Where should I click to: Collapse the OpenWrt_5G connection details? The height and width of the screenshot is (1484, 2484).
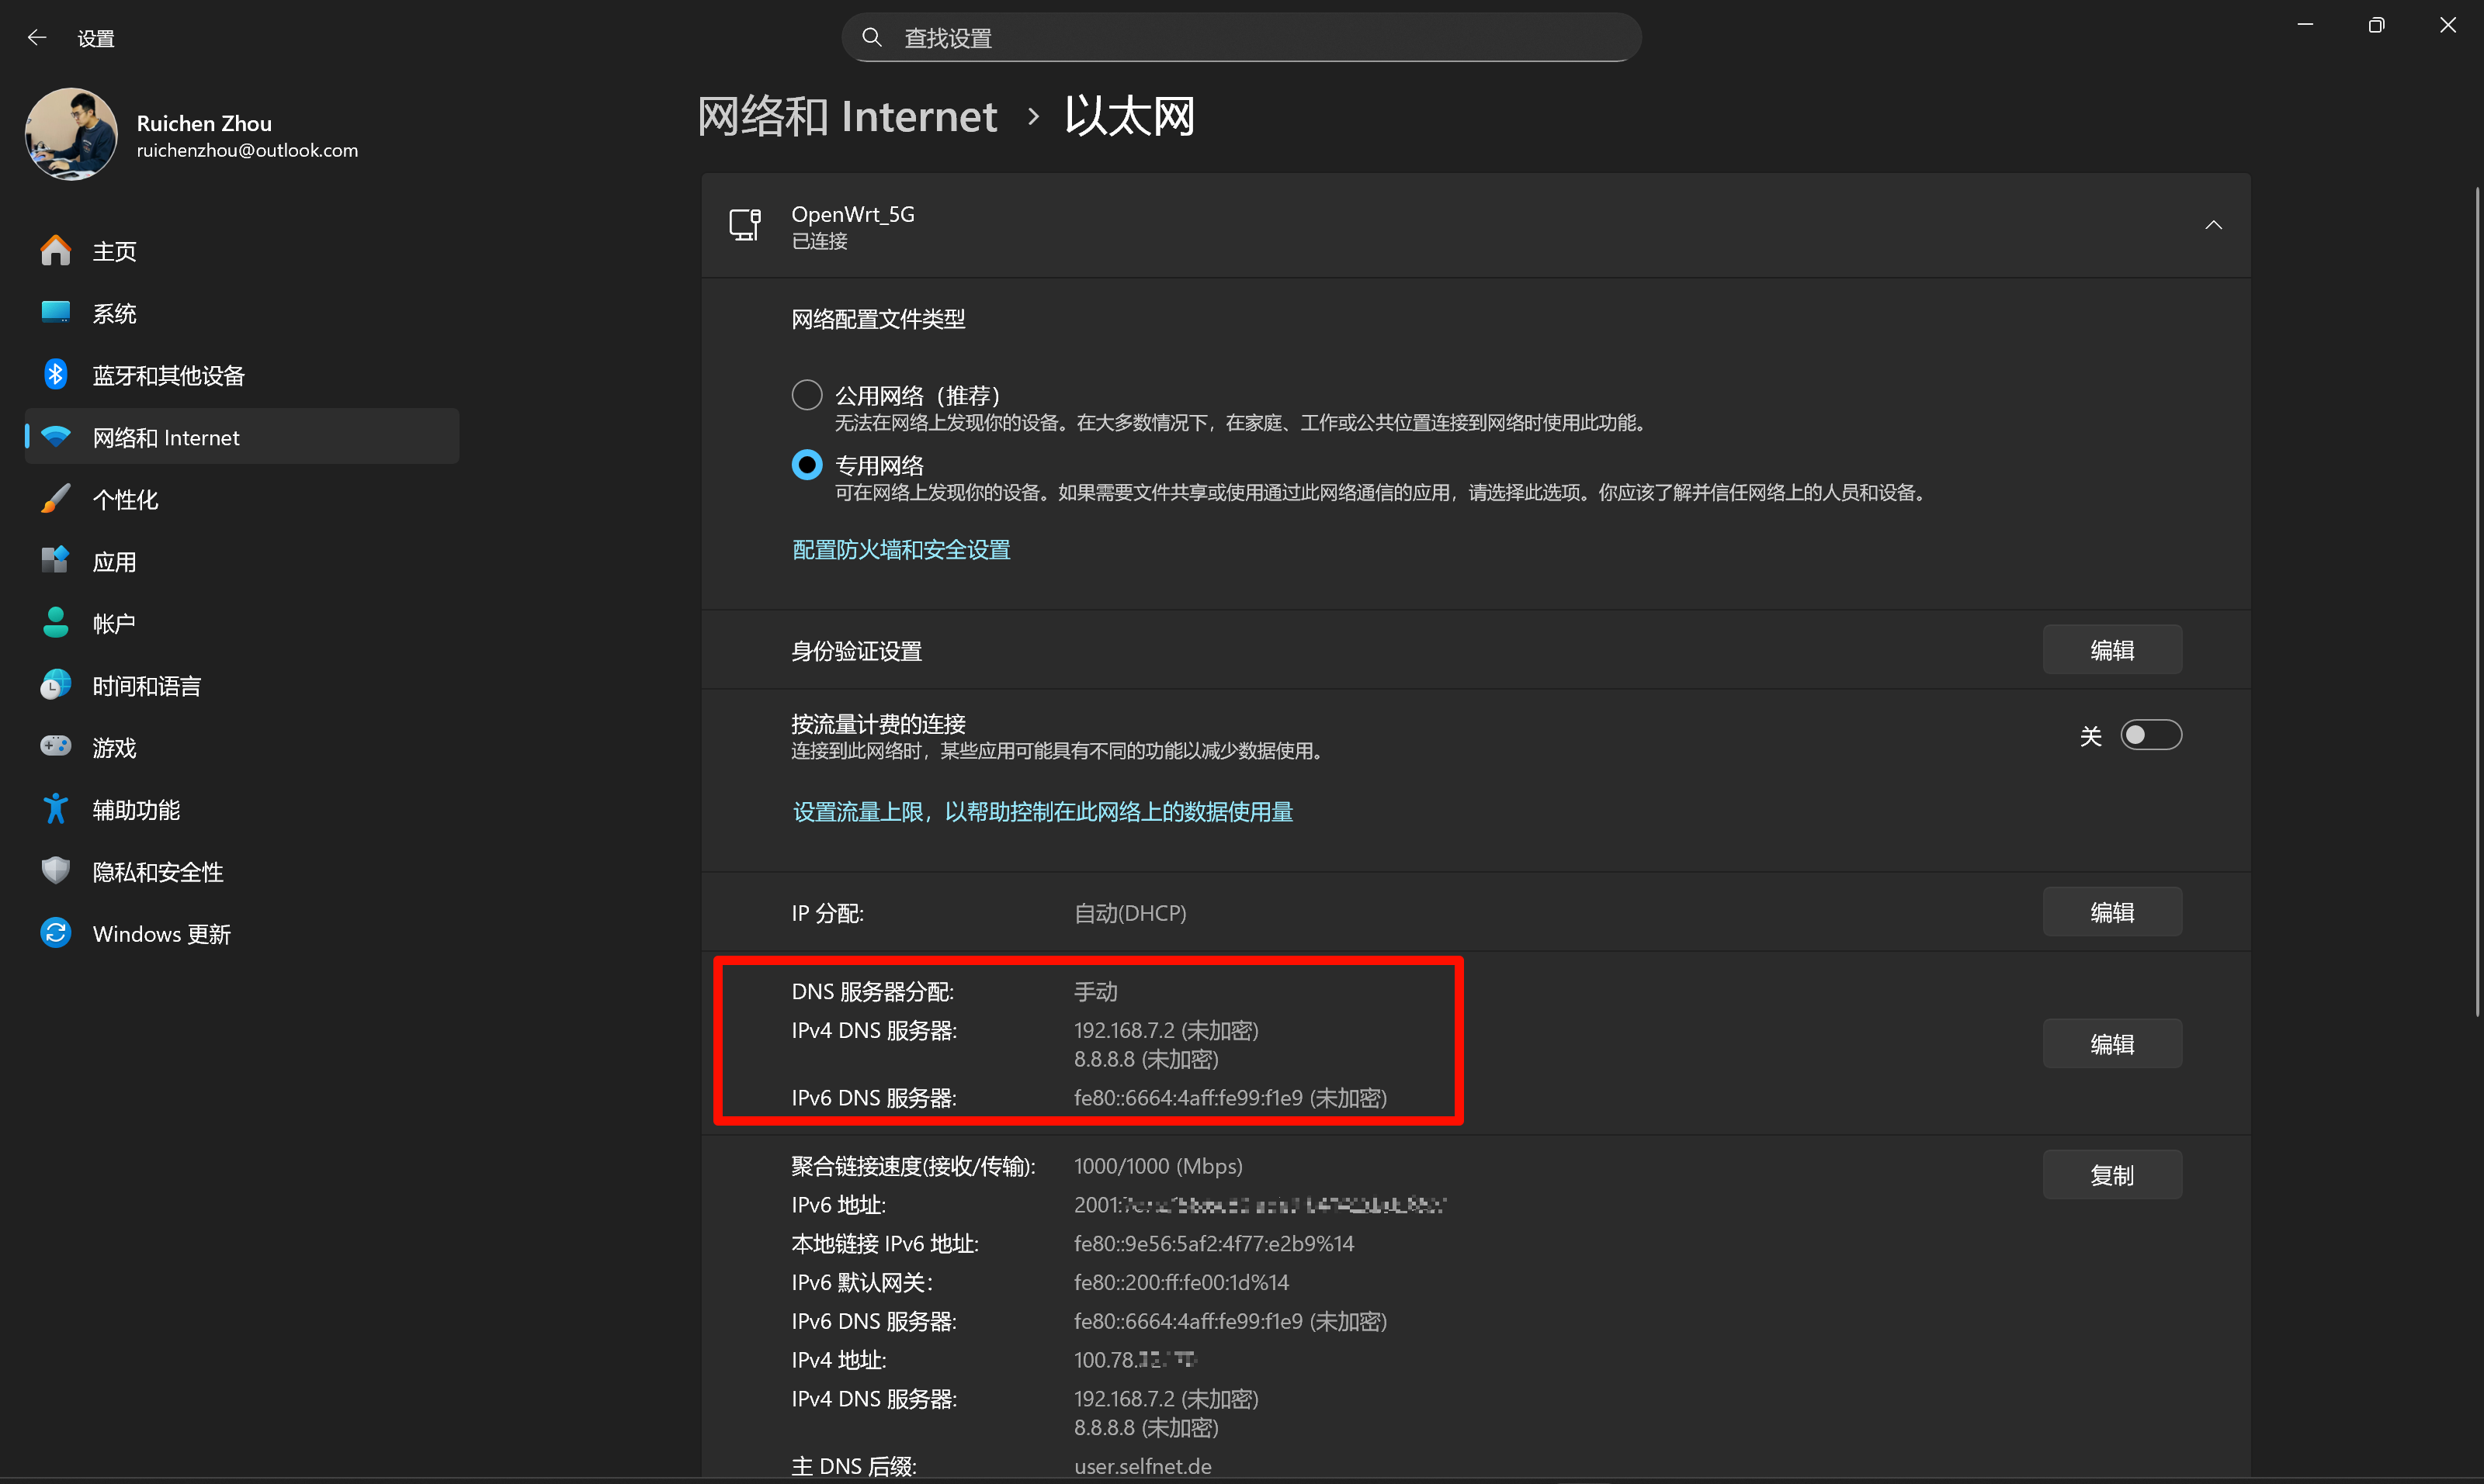(2213, 224)
